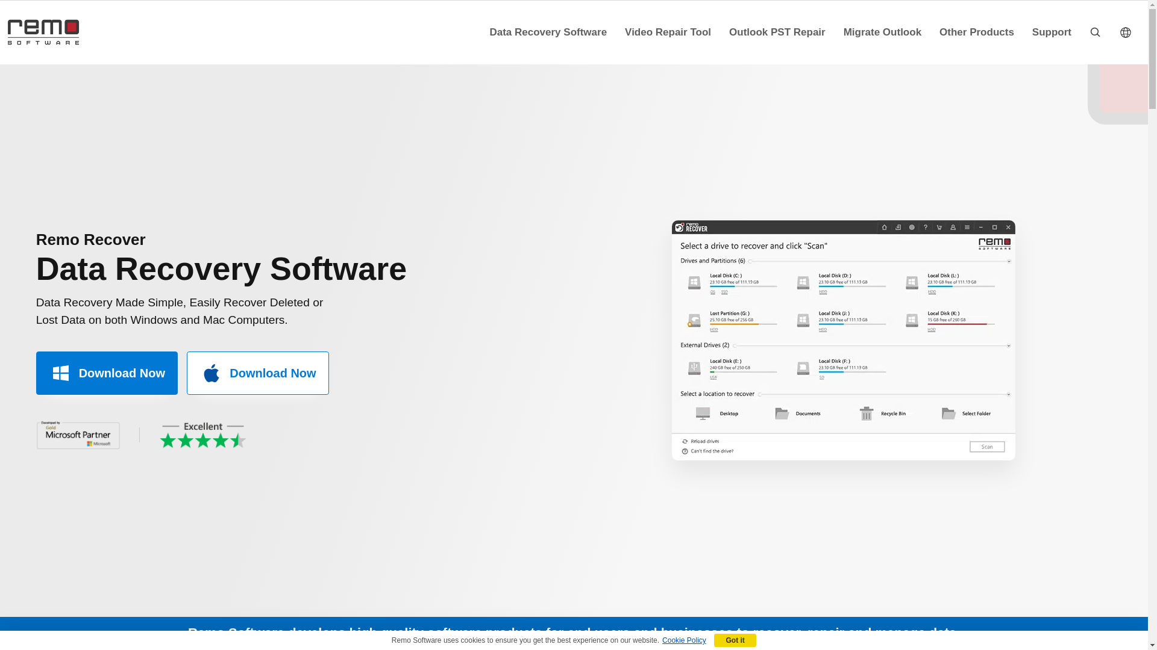
Task: Open the Data Recovery Software menu
Action: pos(548,32)
